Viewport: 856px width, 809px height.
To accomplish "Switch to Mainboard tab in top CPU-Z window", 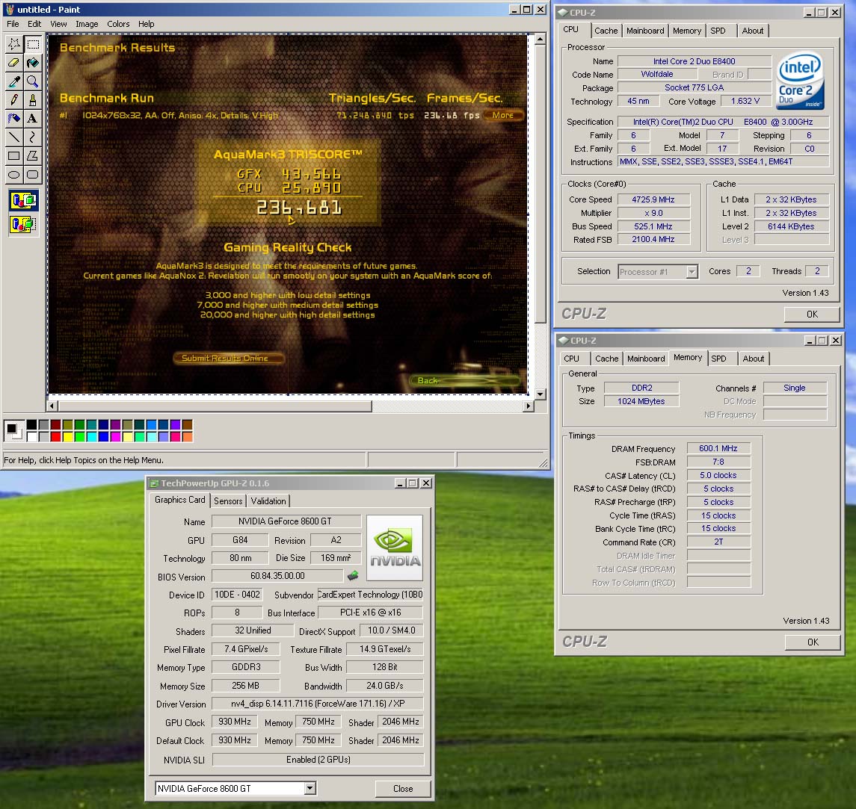I will [x=645, y=31].
